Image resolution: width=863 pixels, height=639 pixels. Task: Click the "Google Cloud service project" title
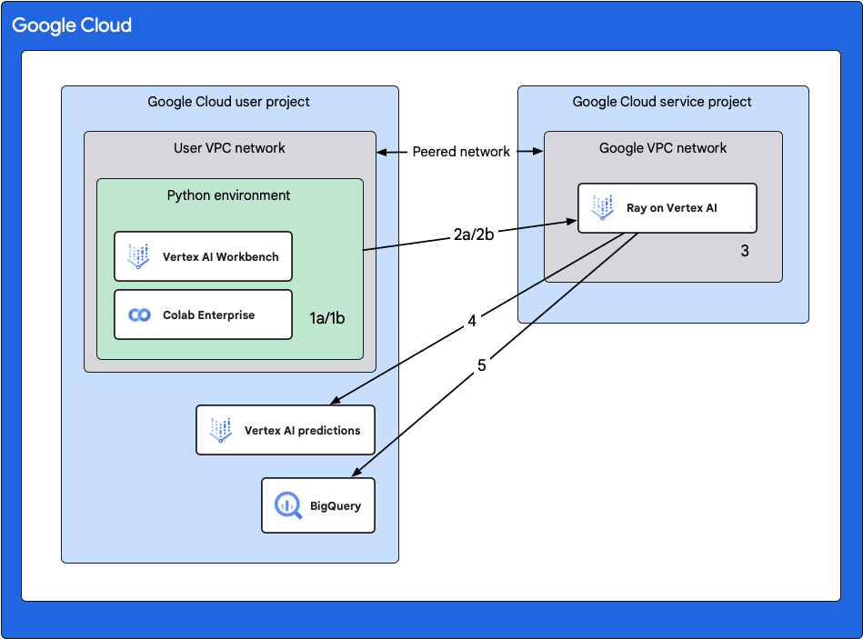tap(661, 102)
